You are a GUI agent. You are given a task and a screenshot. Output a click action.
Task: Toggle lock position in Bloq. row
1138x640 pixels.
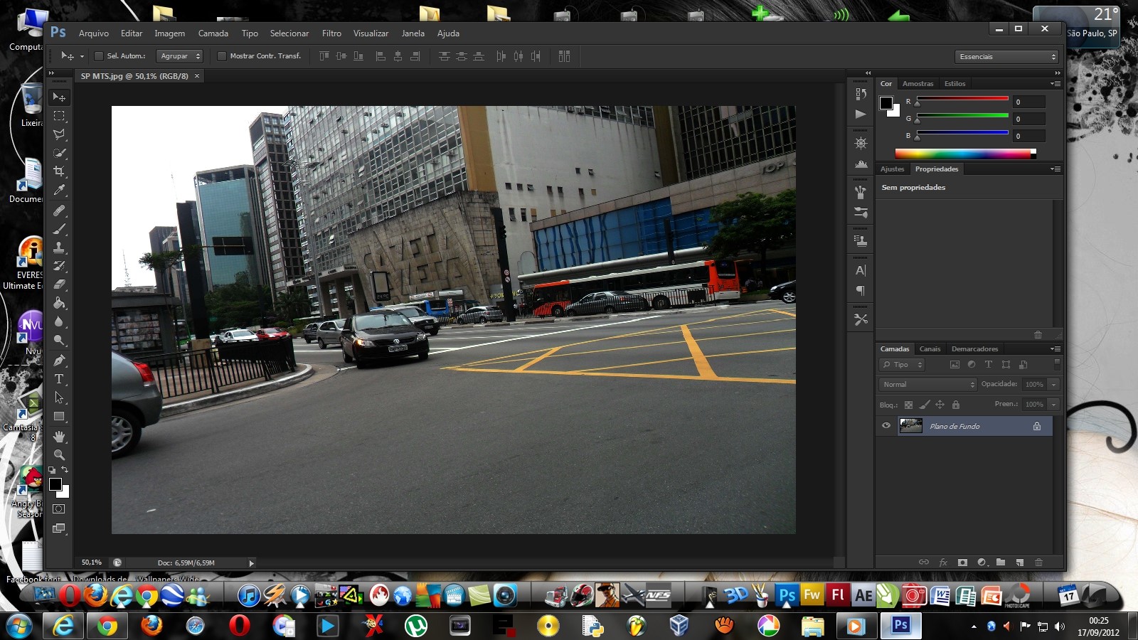(x=940, y=405)
